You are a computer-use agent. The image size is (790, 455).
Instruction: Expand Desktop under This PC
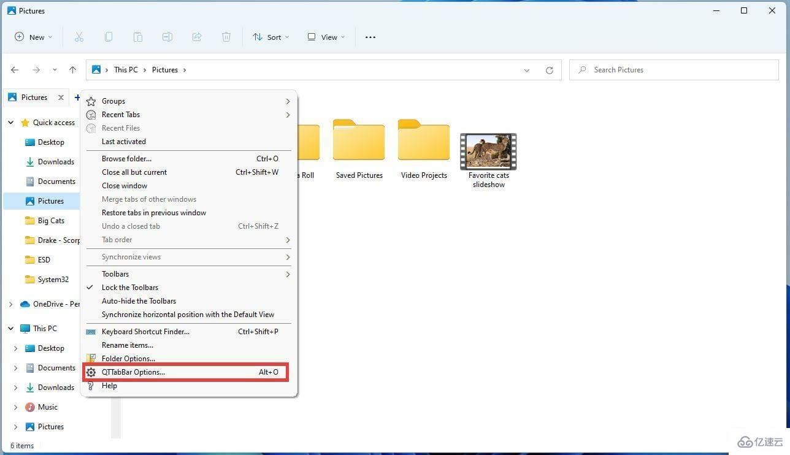coord(15,348)
